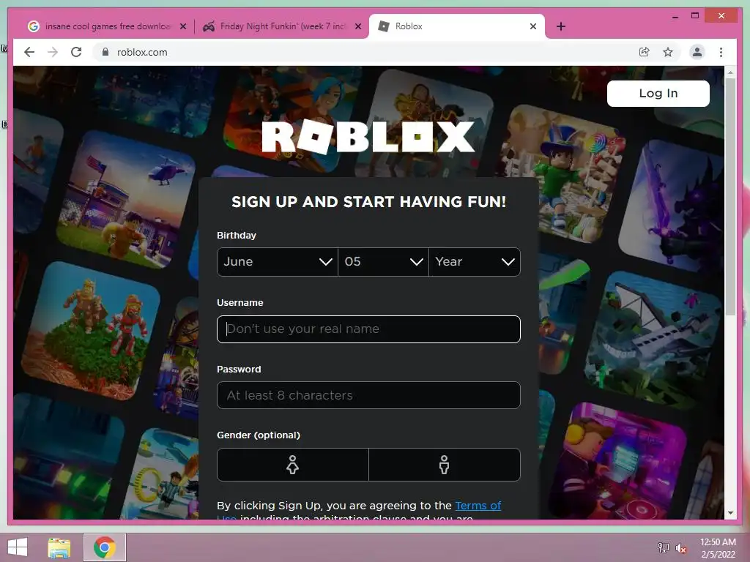Select the female gender icon

click(x=293, y=465)
